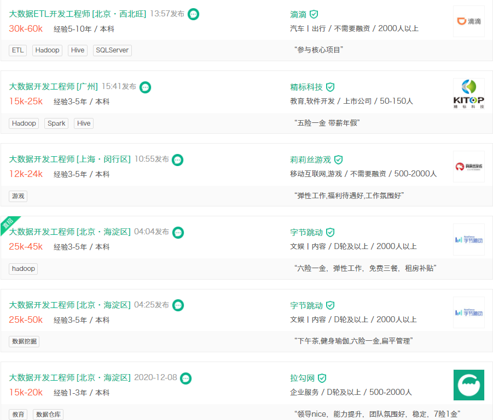Click verified shield beside 字节跳动 in 25k-50k row
This screenshot has height=420, width=493.
coord(330,305)
